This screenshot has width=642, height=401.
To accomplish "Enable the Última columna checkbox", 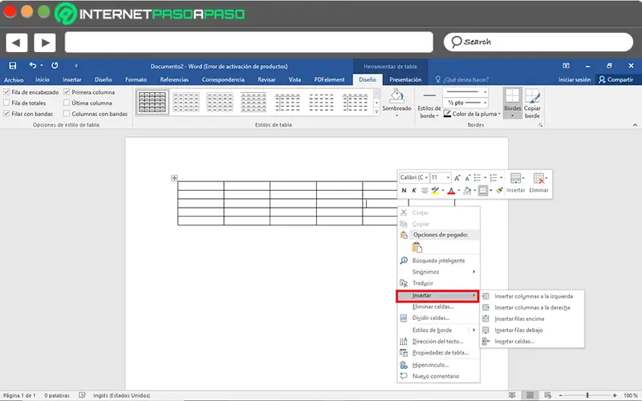I will click(x=67, y=103).
